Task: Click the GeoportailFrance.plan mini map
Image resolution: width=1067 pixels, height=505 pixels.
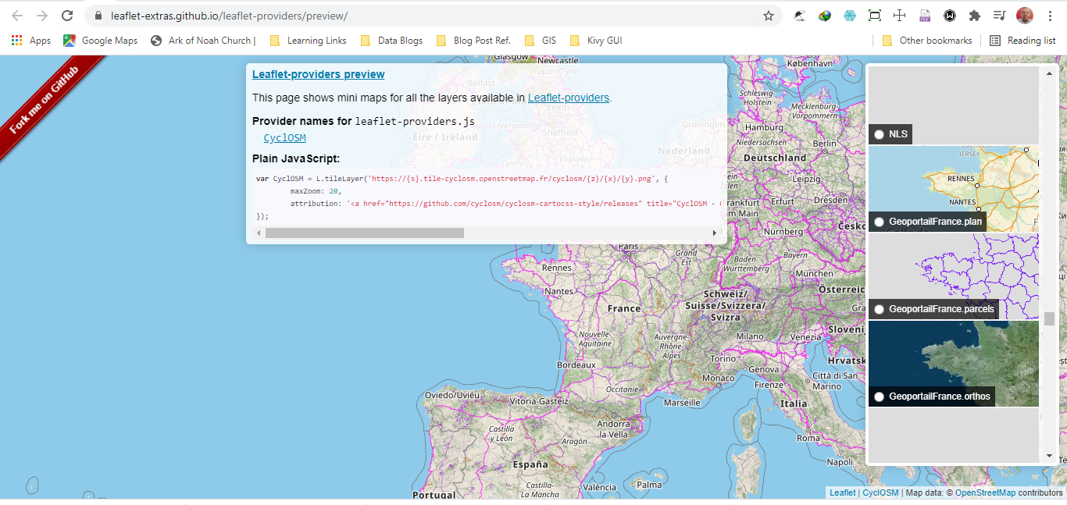Action: tap(954, 188)
